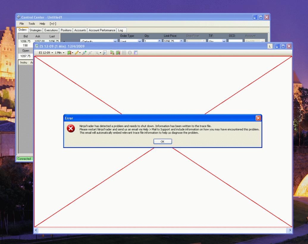Screen dimensions: 308x244
Task: Close the Error dialog with the red X
Action: pyautogui.click(x=258, y=118)
